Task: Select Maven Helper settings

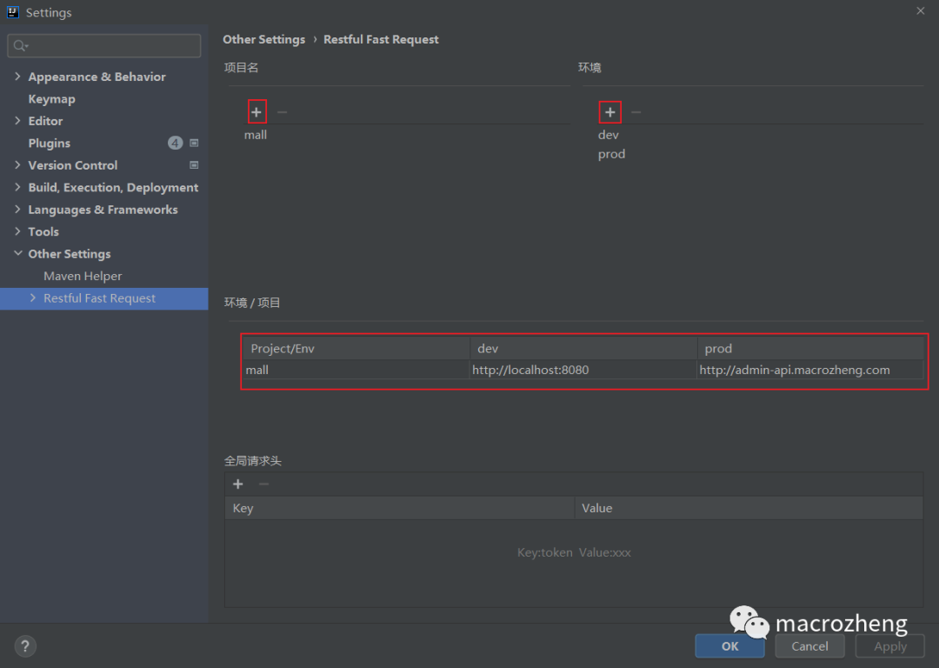Action: (x=83, y=276)
